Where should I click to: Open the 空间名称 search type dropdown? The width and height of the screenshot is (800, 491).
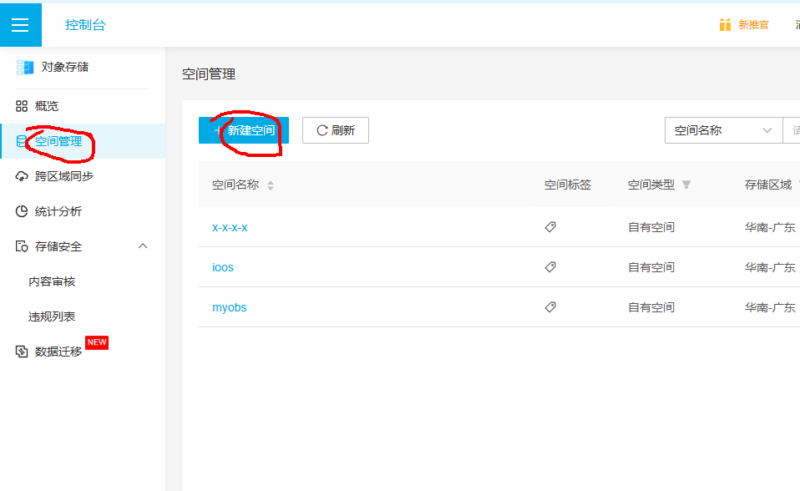coord(723,130)
